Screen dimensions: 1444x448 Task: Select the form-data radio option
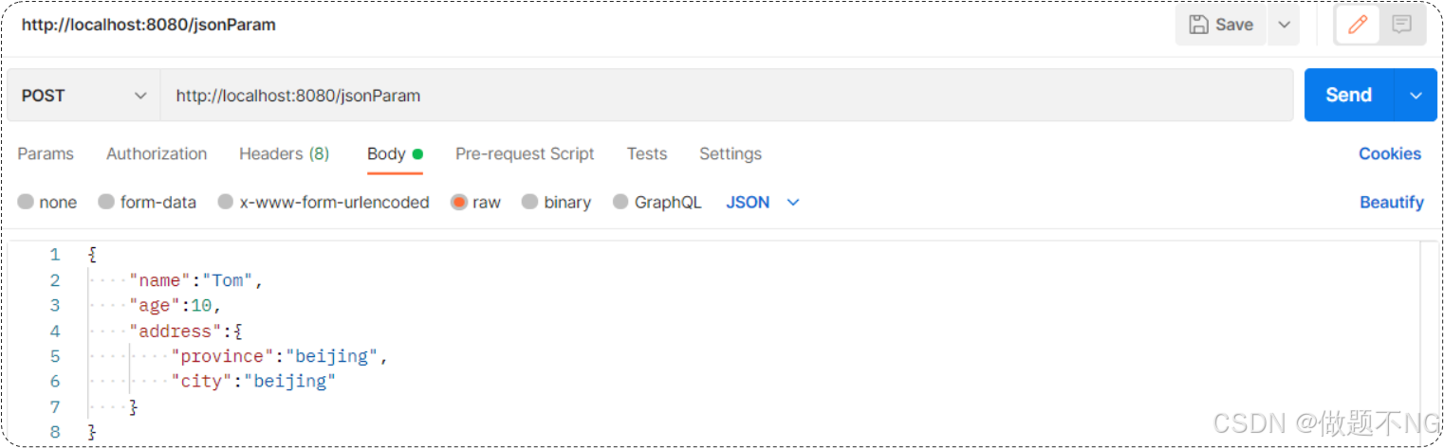(148, 202)
